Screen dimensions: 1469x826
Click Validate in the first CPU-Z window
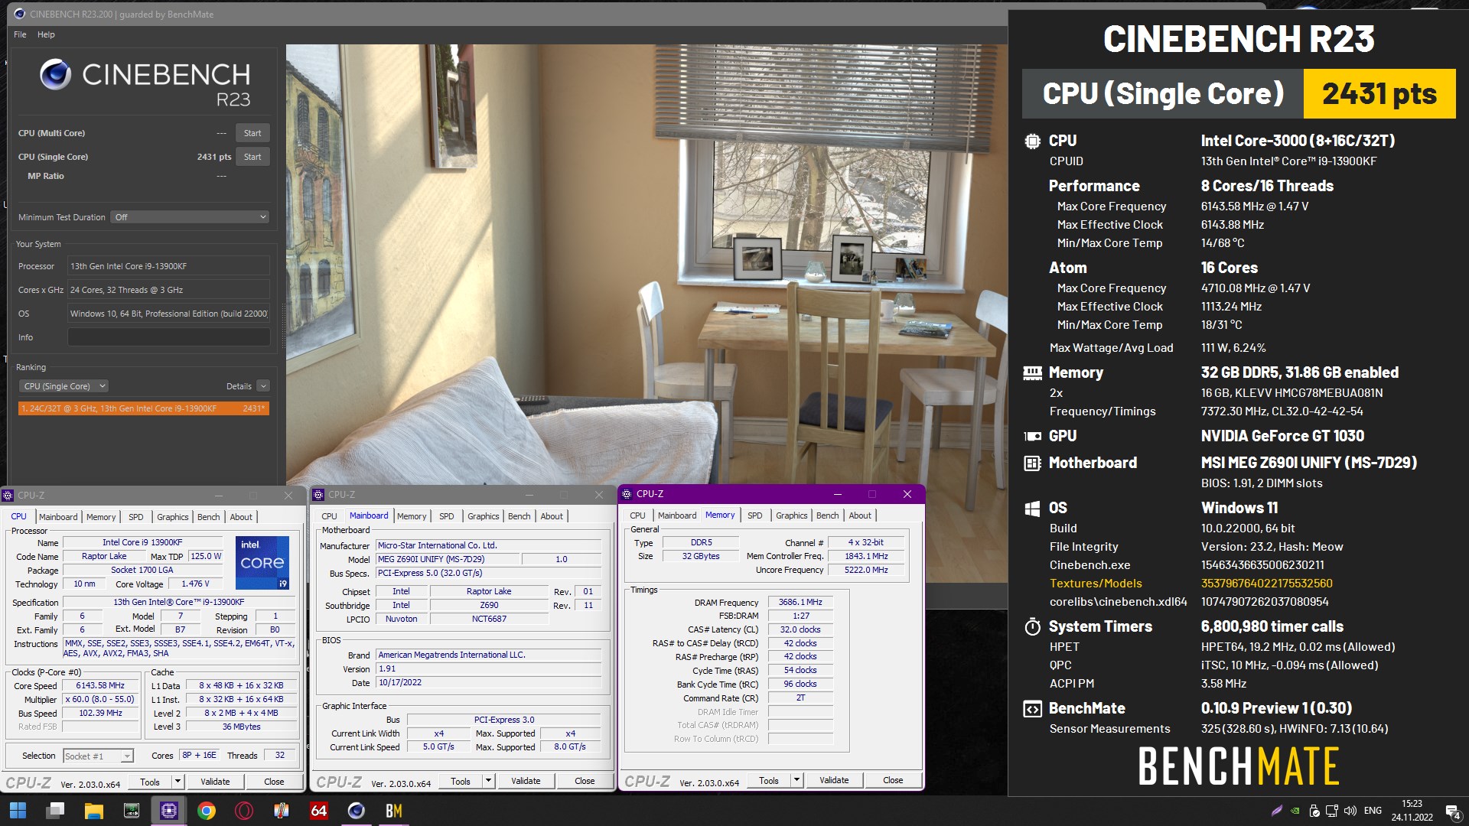click(215, 782)
